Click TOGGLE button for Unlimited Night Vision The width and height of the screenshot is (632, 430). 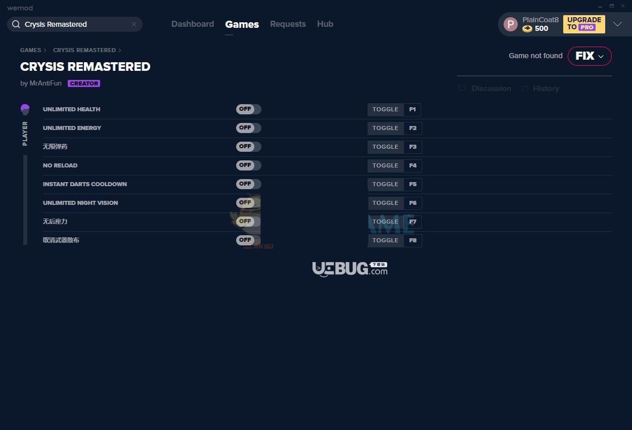[386, 203]
